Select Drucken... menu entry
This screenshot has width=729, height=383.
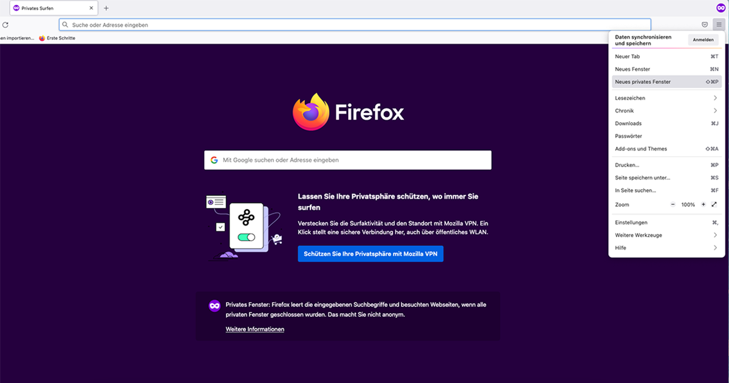click(x=667, y=165)
